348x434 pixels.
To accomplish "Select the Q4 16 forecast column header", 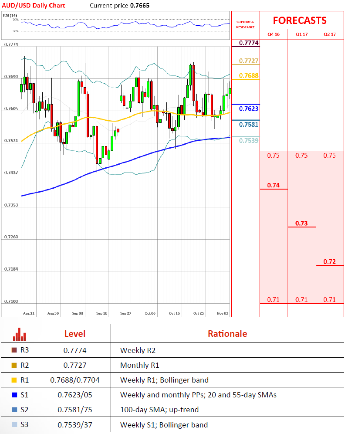I will (274, 34).
